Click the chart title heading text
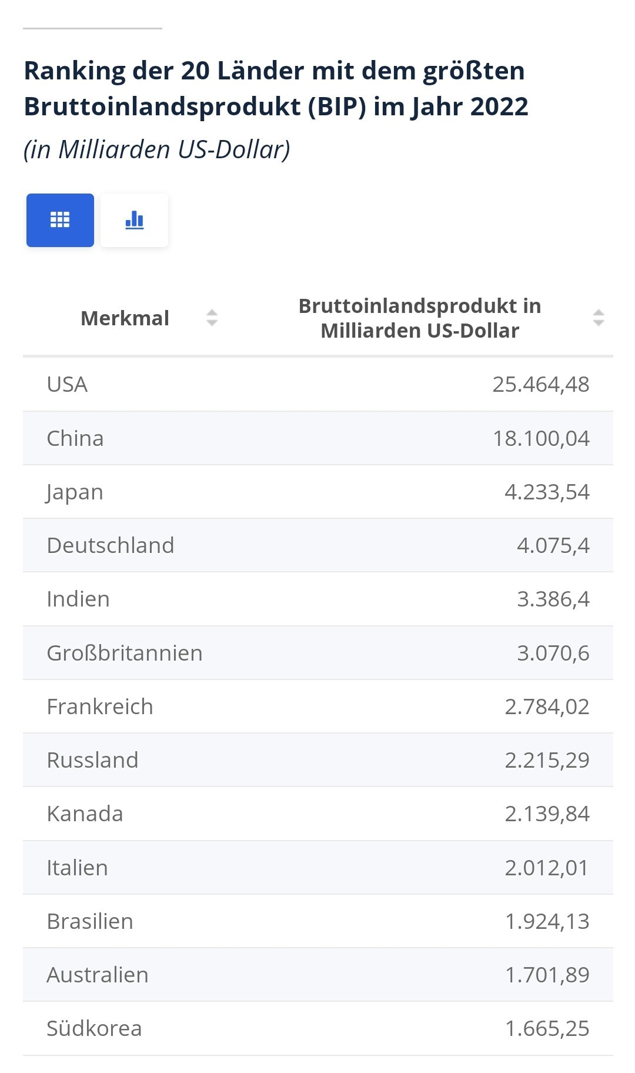This screenshot has height=1073, width=635. [276, 88]
